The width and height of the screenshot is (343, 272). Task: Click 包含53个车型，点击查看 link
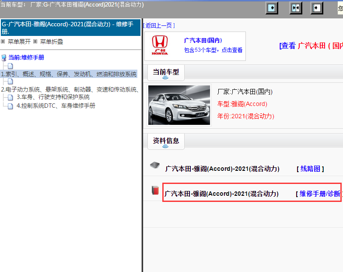(213, 50)
